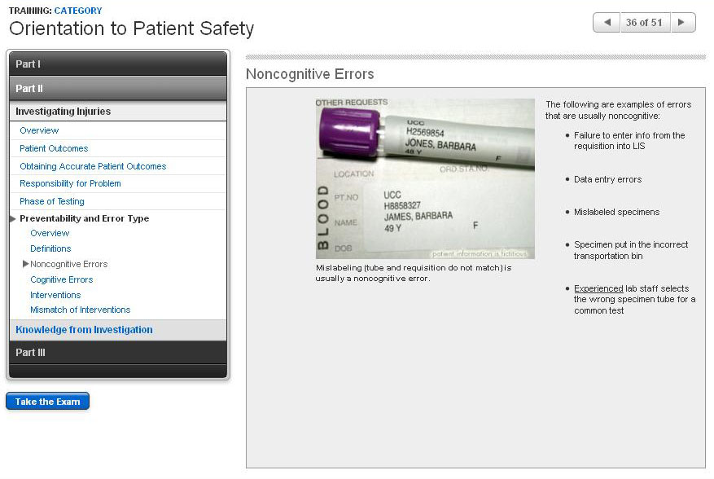Go to Obtaining Accurate Patient Outcomes

click(93, 166)
